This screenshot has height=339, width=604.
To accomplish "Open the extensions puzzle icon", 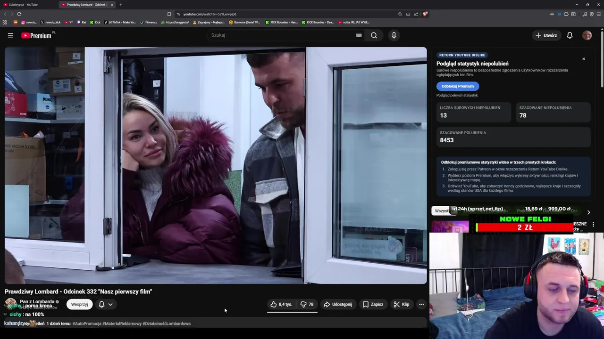I will tap(566, 14).
